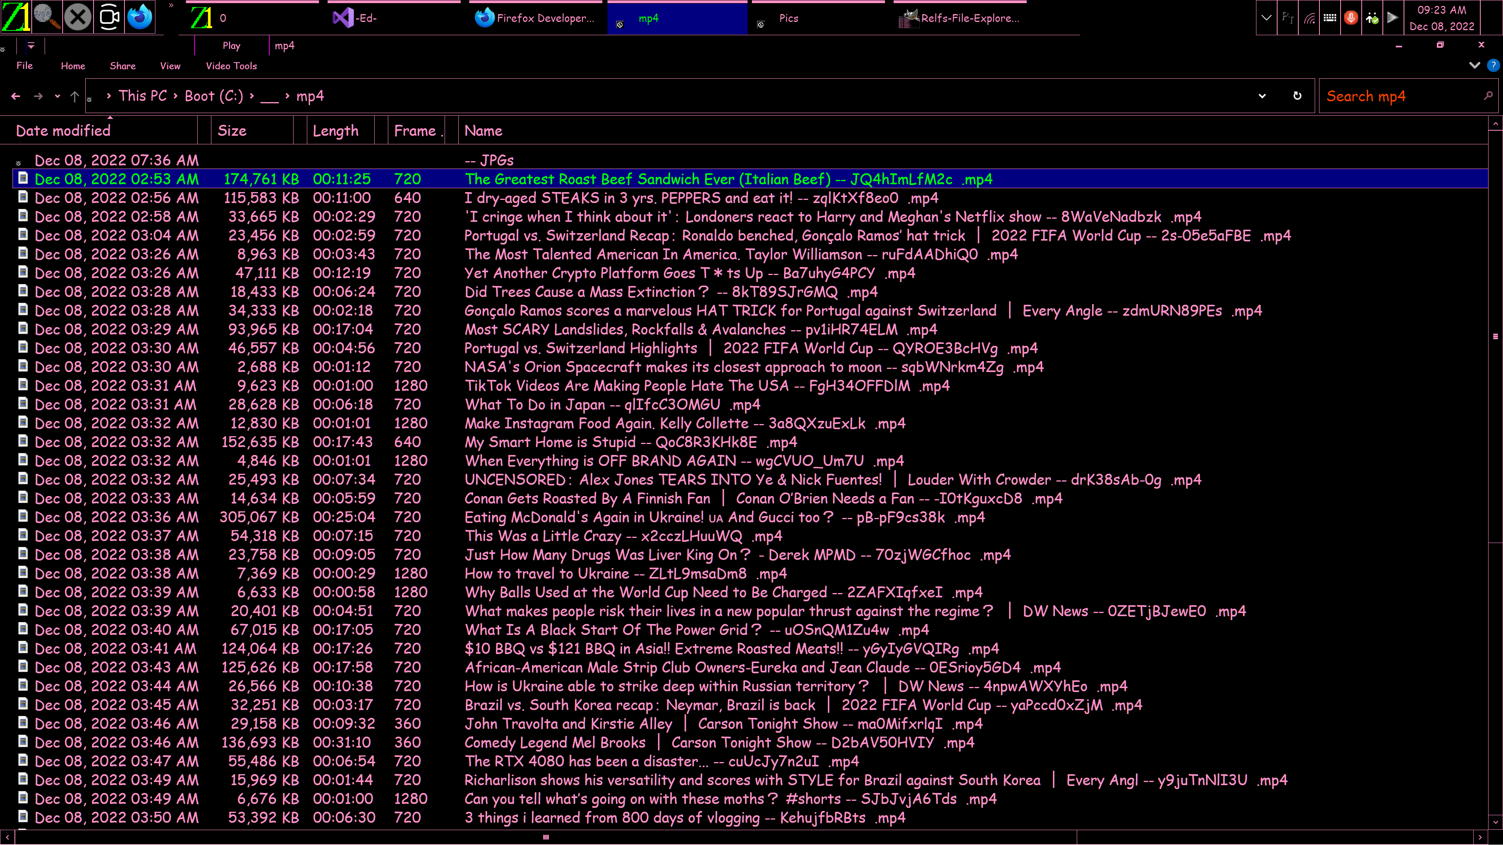
Task: Open the on-screen keyboard tray icon
Action: coord(1330,18)
